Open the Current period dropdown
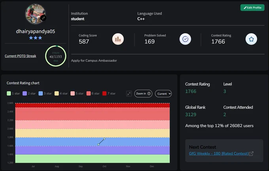Image resolution: width=269 pixels, height=171 pixels. [163, 93]
